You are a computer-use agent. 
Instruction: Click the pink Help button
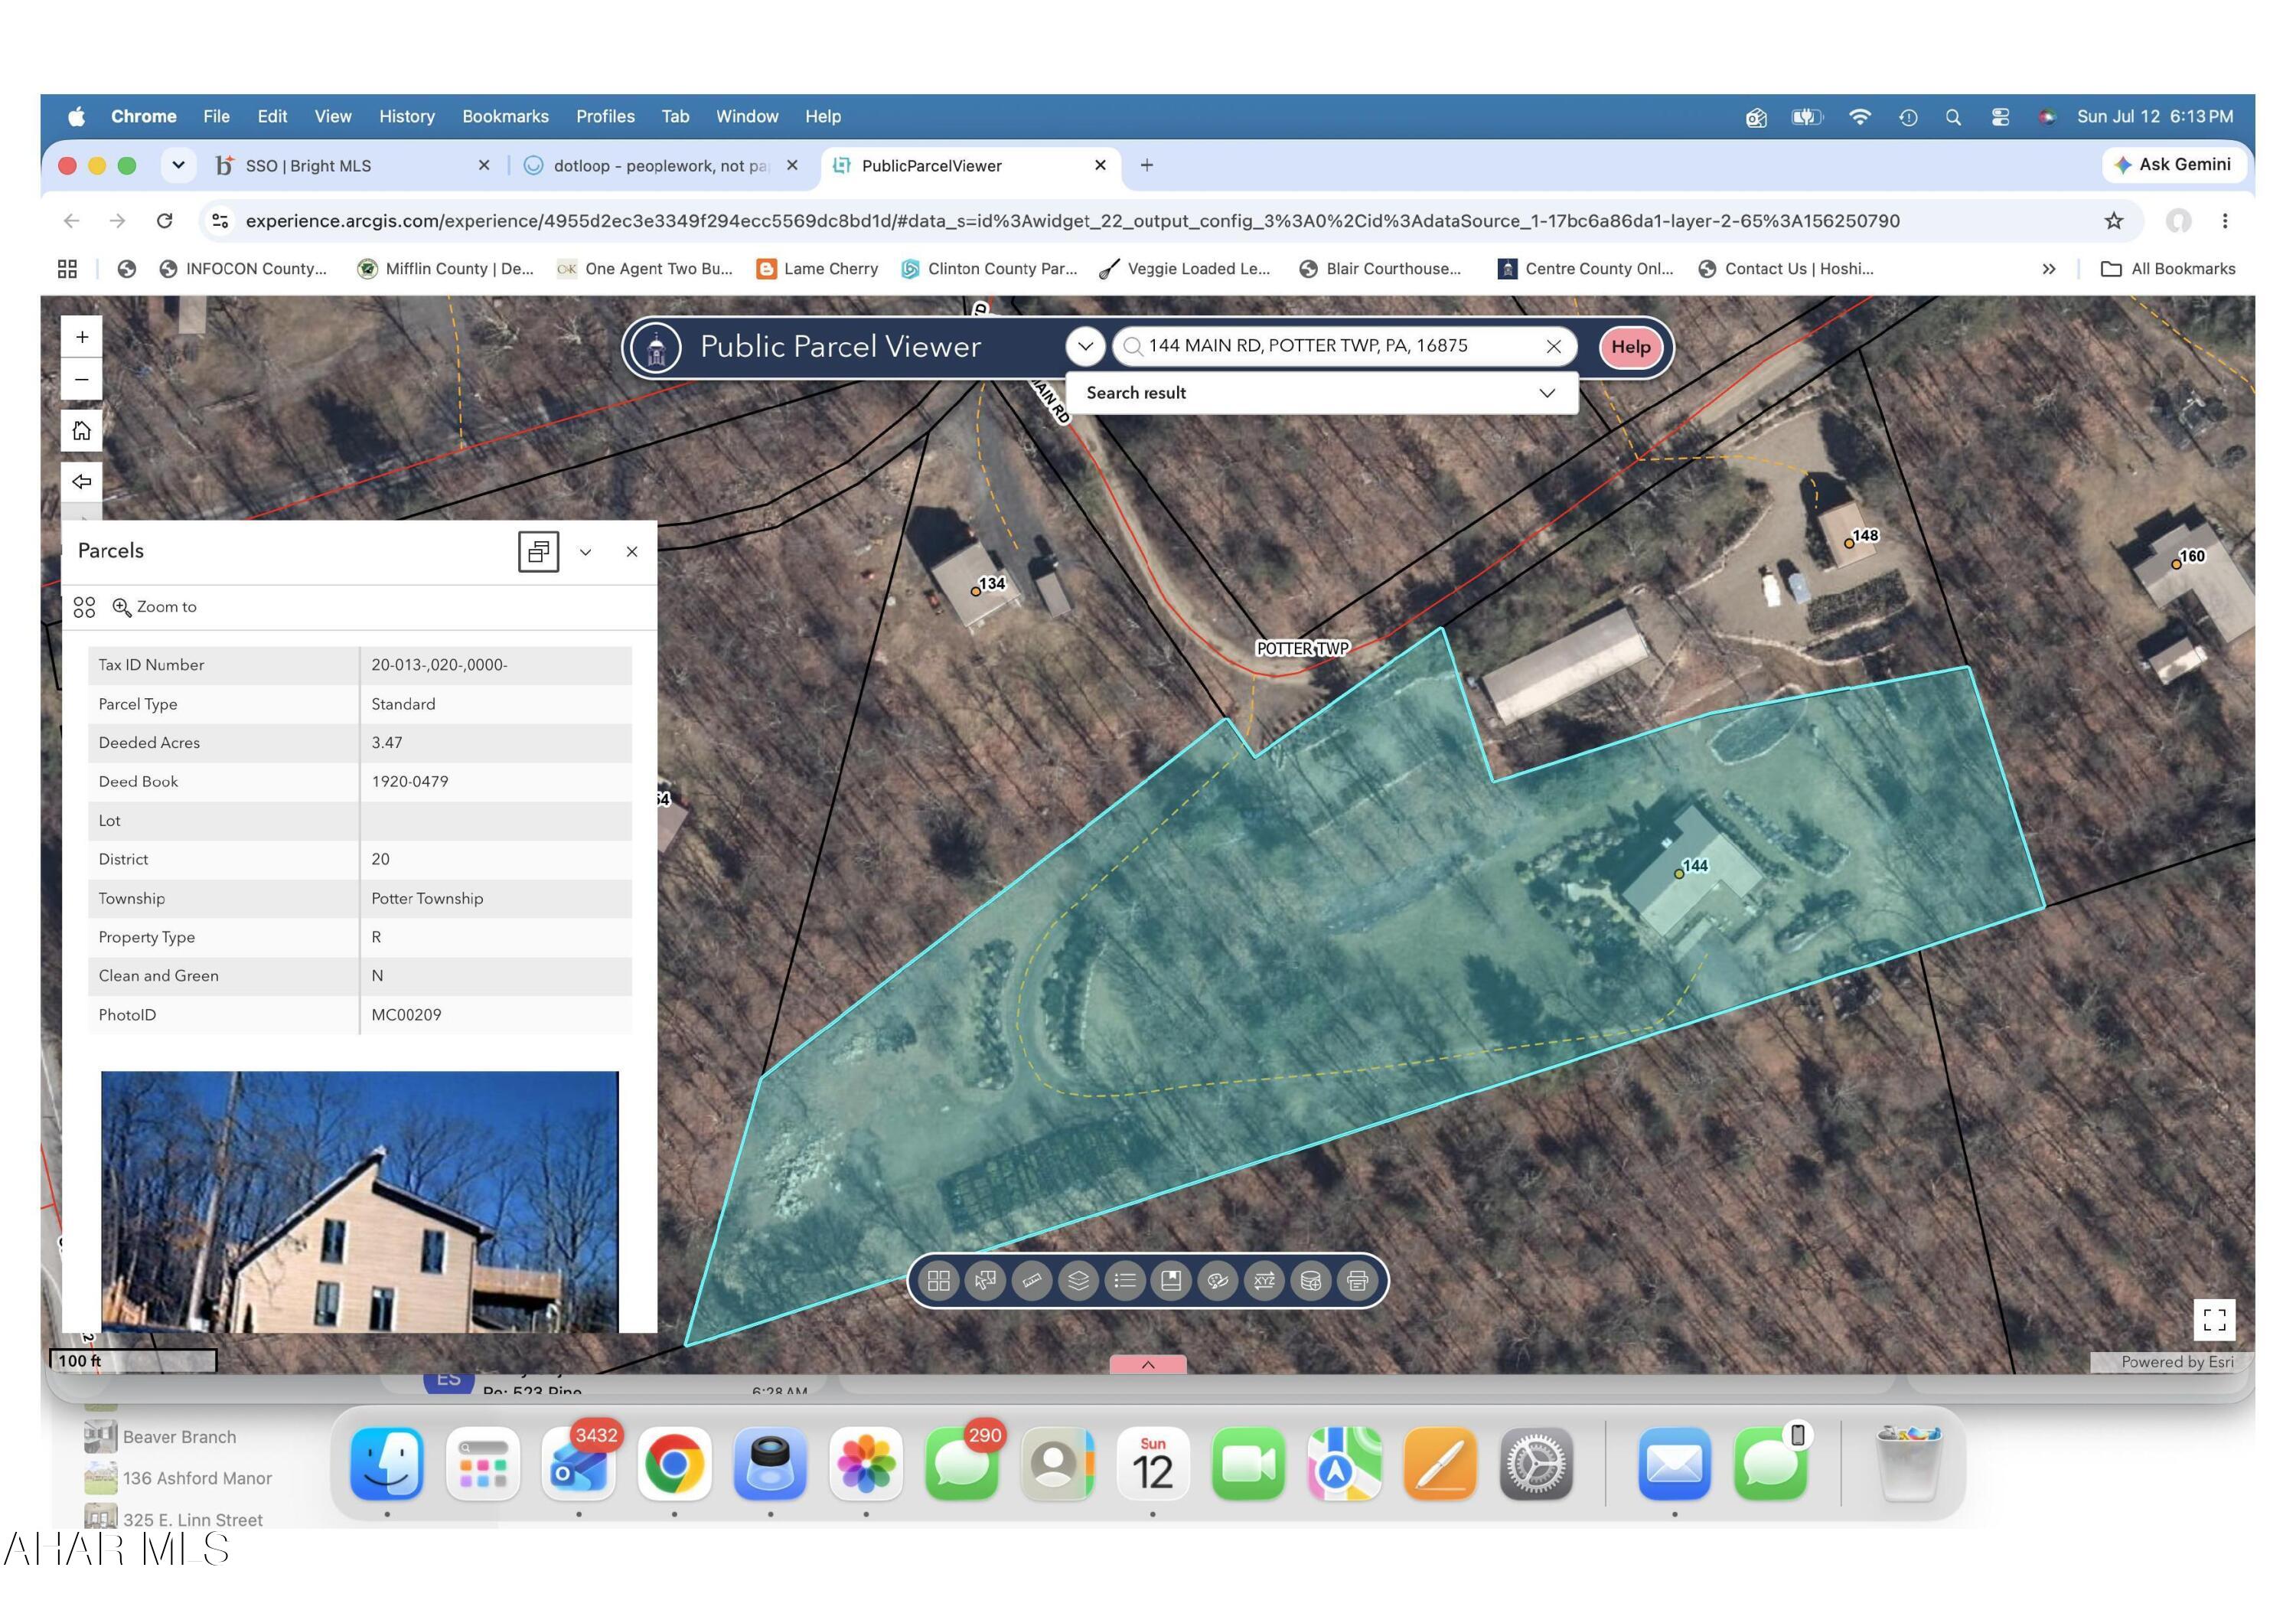pos(1630,347)
